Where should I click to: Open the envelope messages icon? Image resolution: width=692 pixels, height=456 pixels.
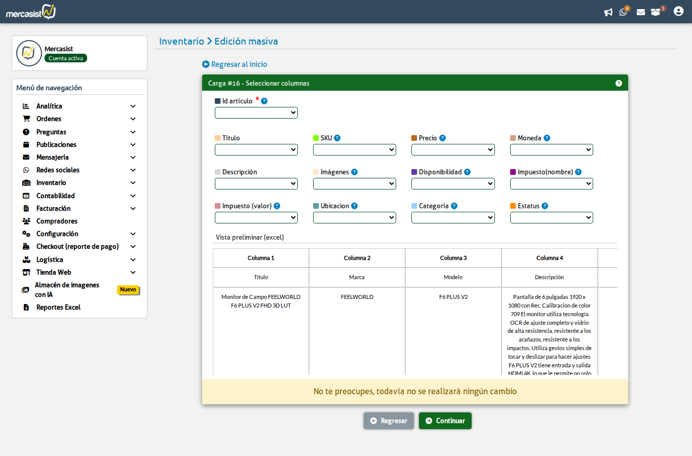coord(641,12)
